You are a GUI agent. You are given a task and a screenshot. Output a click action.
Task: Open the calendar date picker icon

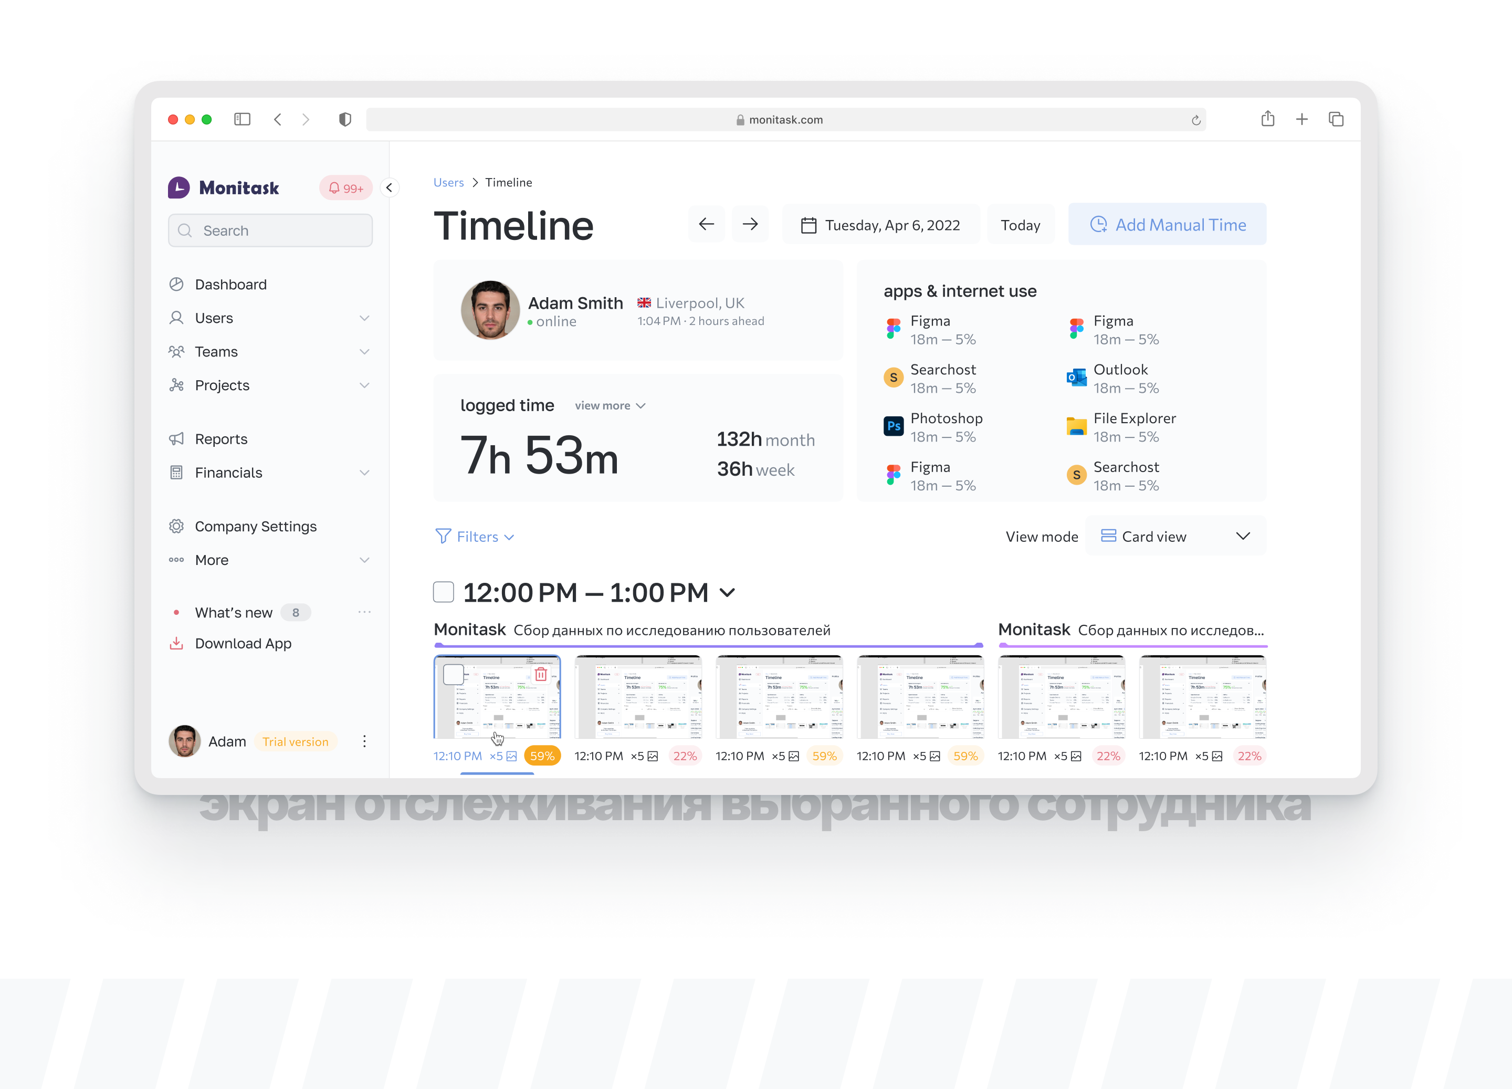point(808,225)
